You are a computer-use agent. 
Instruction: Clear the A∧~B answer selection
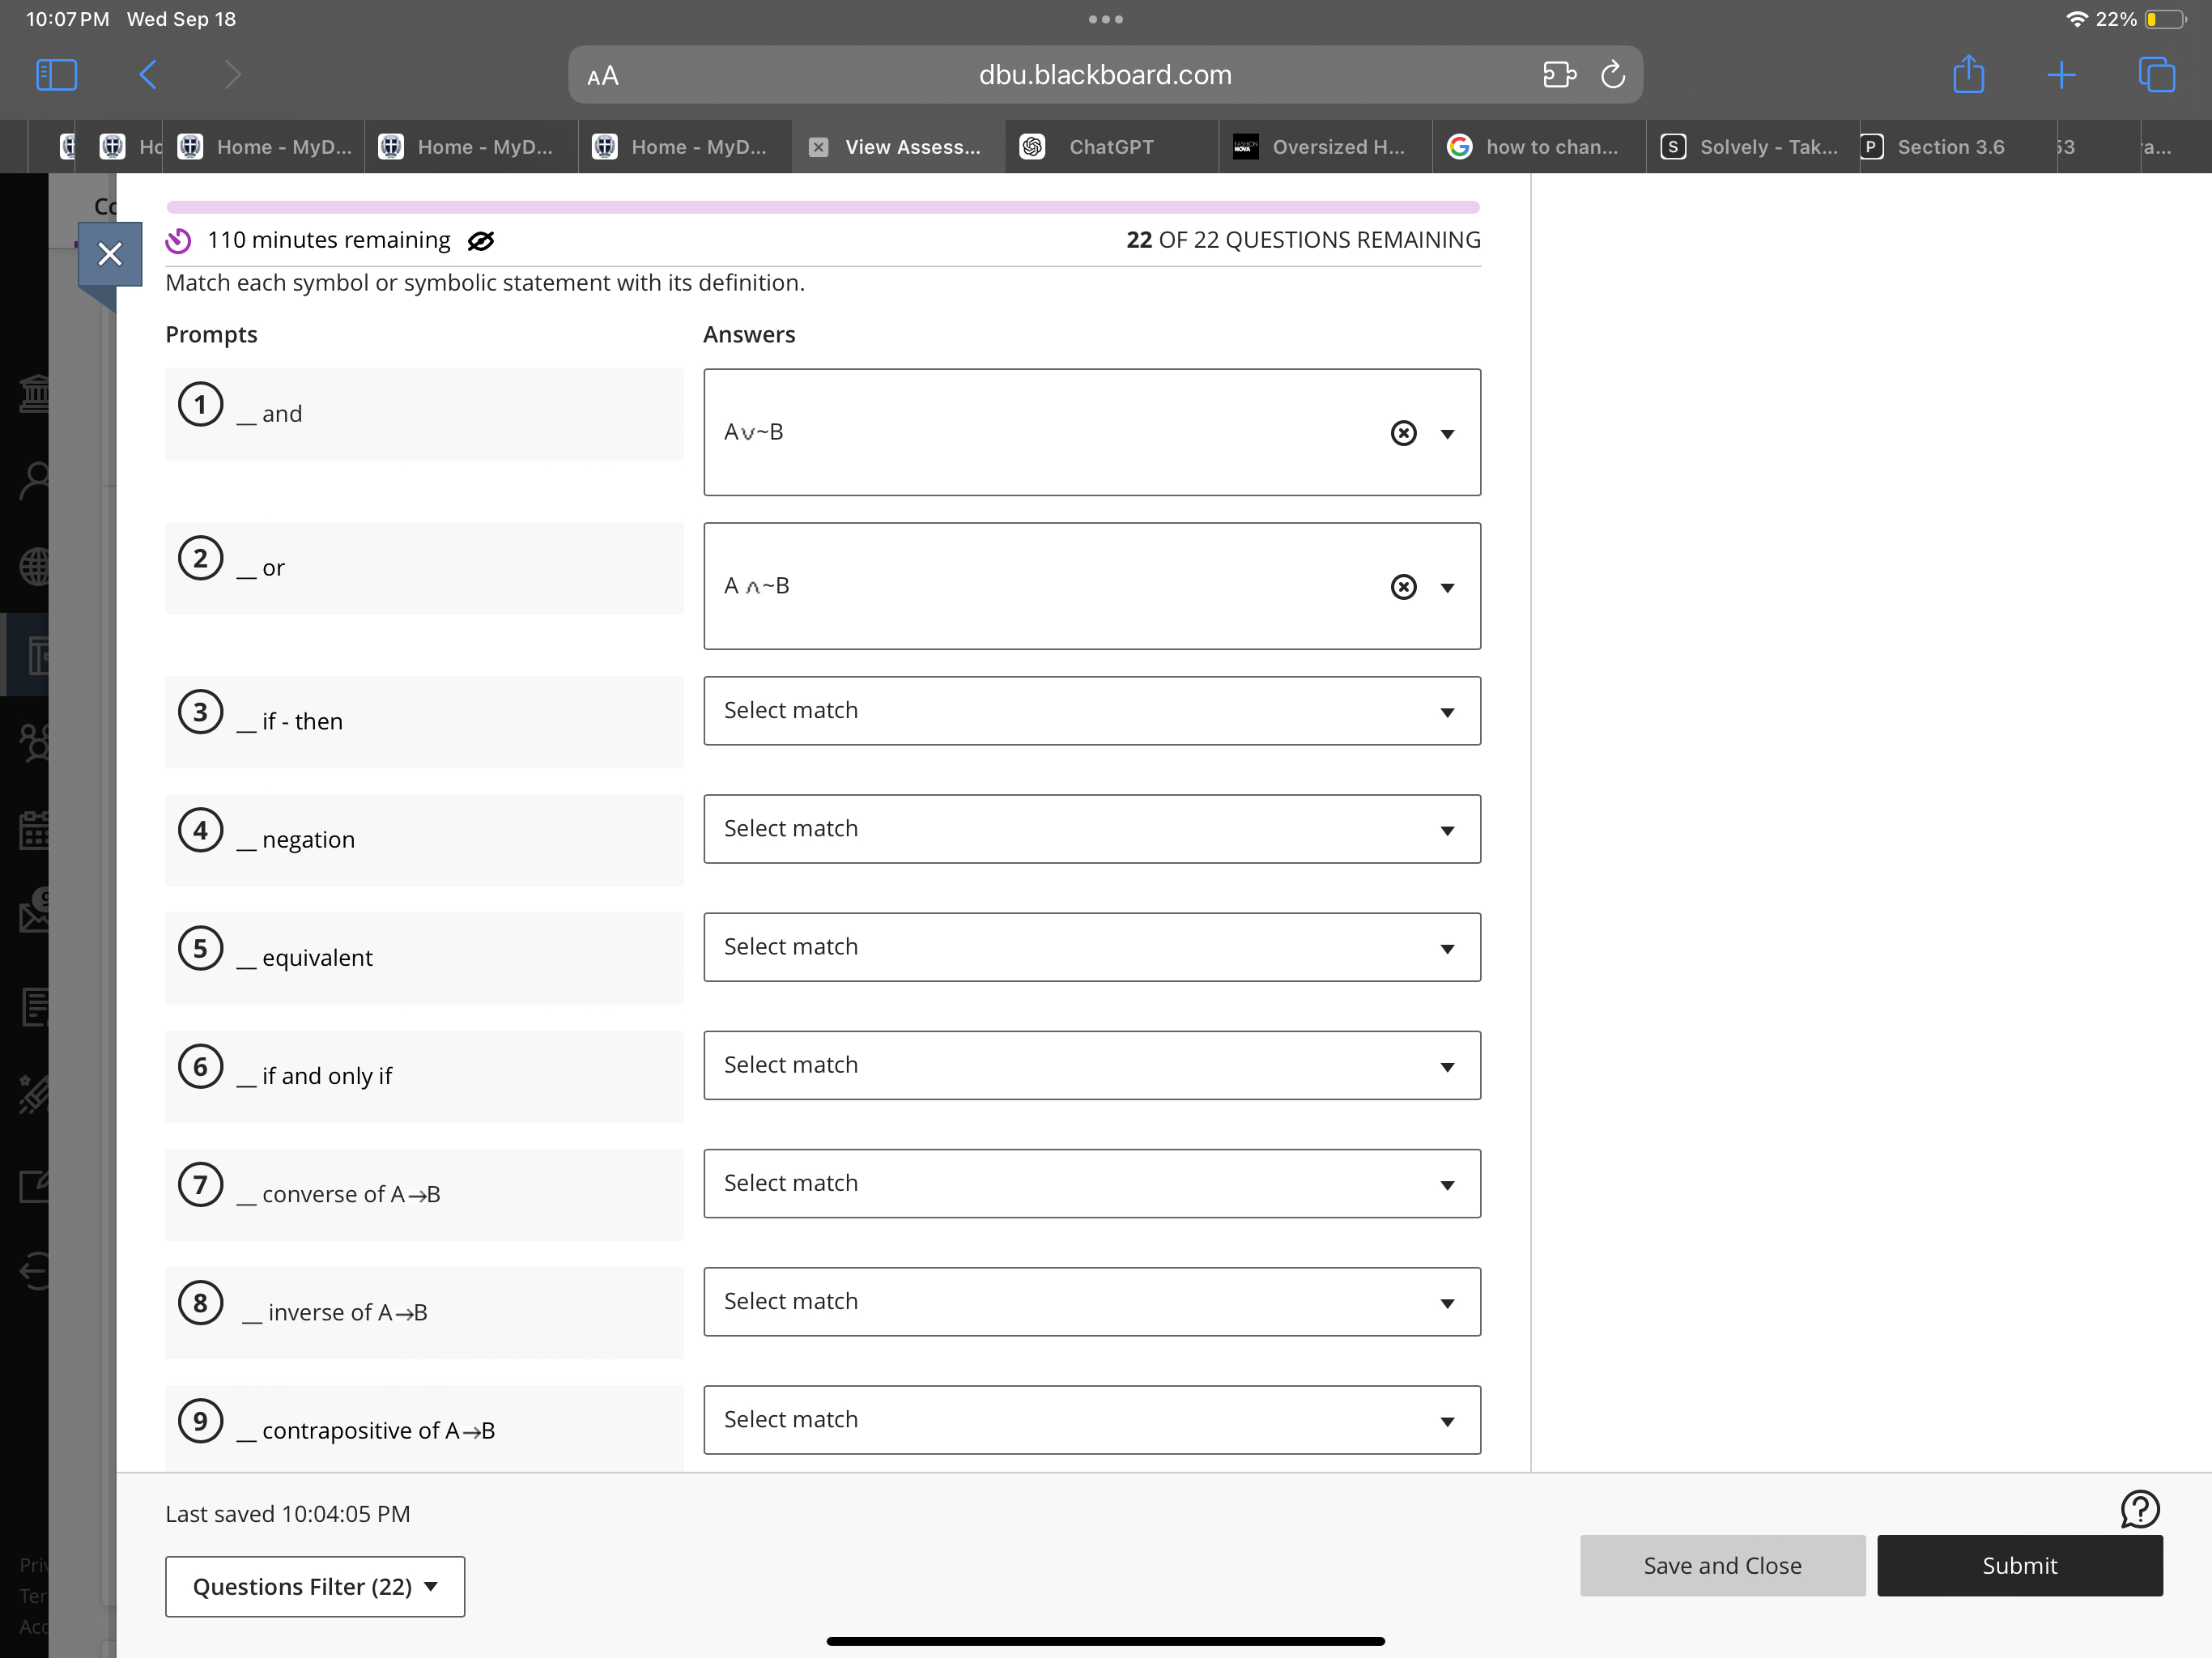1403,587
